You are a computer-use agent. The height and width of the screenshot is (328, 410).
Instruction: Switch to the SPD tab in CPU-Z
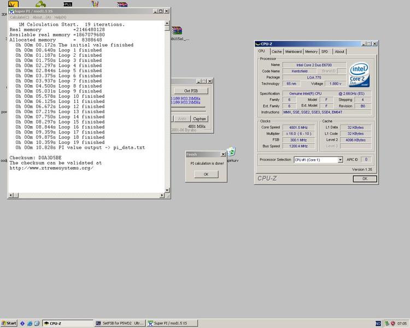(325, 51)
